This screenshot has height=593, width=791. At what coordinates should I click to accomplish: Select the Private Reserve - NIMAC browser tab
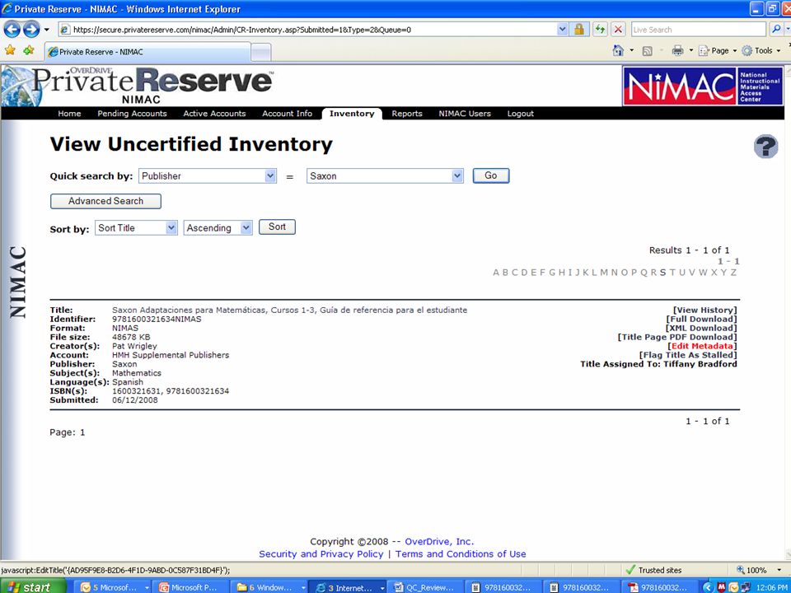coord(147,51)
